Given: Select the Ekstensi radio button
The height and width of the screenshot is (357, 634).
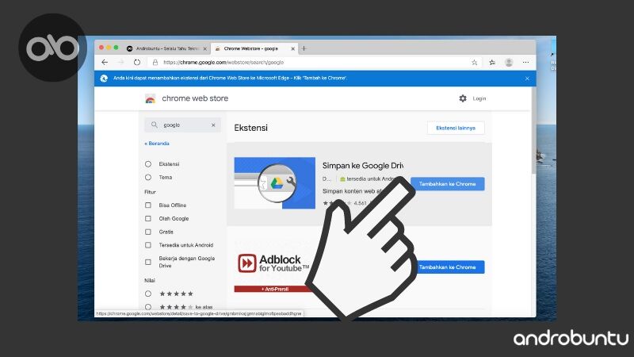Looking at the screenshot, I should coord(148,164).
